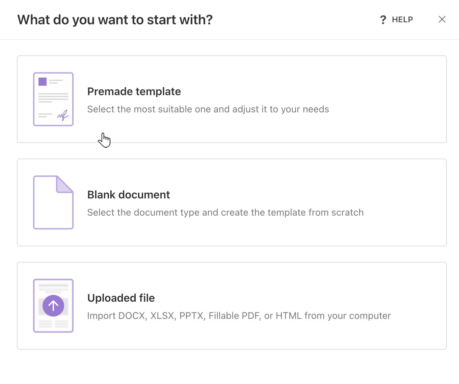The height and width of the screenshot is (384, 459).
Task: Open the HELP link
Action: click(x=402, y=19)
